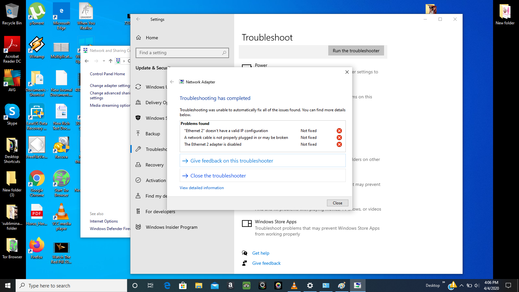Open Change adapter settings link
The height and width of the screenshot is (292, 519).
tap(110, 86)
